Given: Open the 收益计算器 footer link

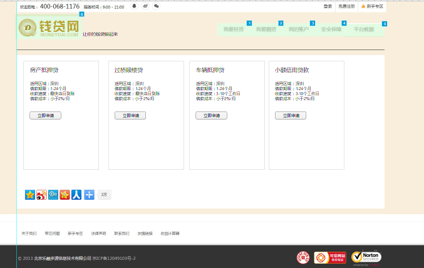Looking at the screenshot, I should 170,234.
